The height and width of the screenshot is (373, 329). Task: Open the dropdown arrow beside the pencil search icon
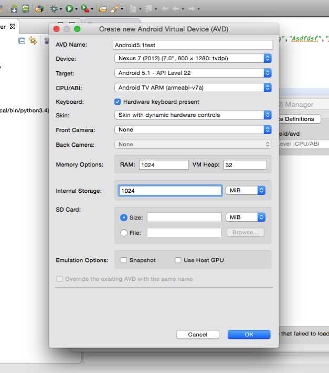(122, 9)
